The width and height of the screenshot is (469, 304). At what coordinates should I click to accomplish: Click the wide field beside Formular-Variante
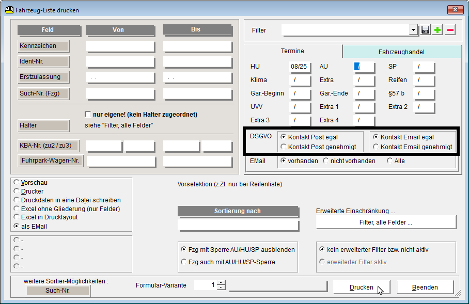278,285
